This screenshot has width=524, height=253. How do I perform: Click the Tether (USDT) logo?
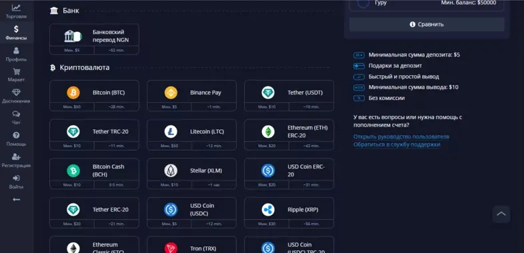pos(268,93)
